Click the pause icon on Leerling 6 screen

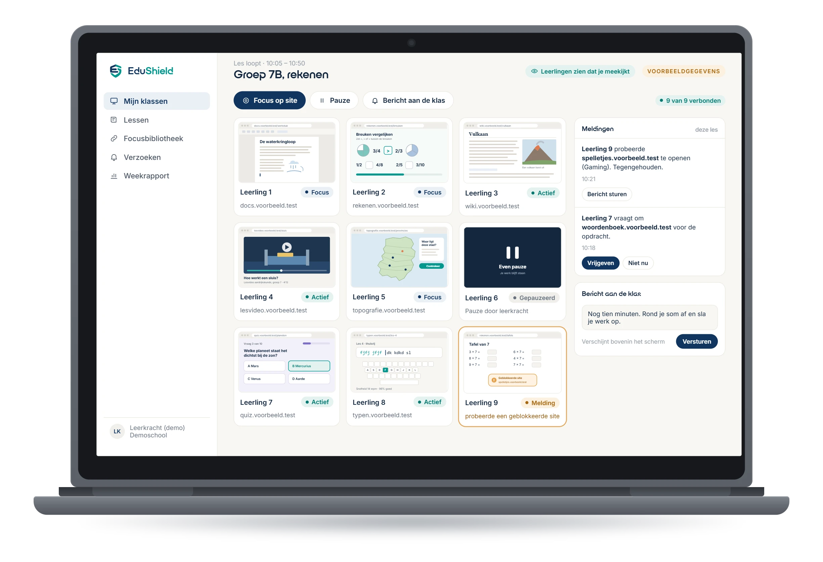(512, 253)
